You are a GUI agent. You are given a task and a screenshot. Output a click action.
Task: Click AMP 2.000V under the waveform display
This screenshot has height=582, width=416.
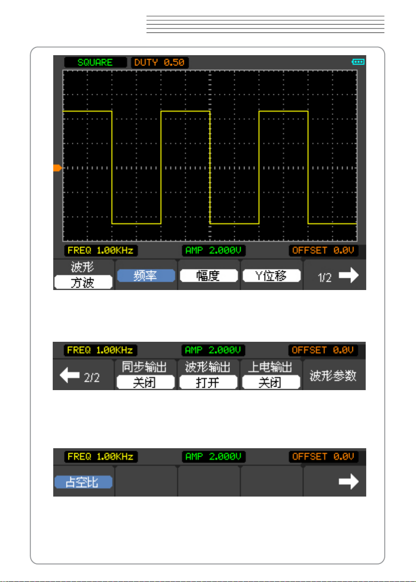[214, 250]
